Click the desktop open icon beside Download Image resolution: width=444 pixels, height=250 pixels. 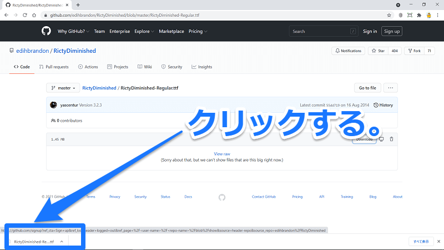click(381, 139)
